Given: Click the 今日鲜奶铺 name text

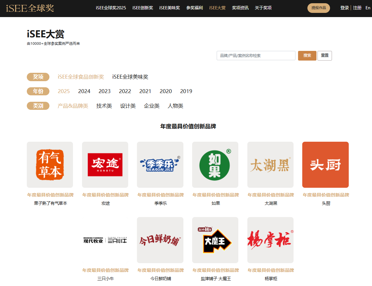Looking at the screenshot, I should [160, 279].
